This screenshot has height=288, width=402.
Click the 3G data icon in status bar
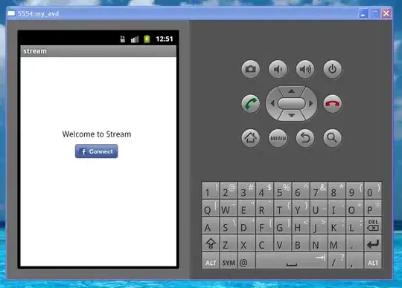point(123,39)
